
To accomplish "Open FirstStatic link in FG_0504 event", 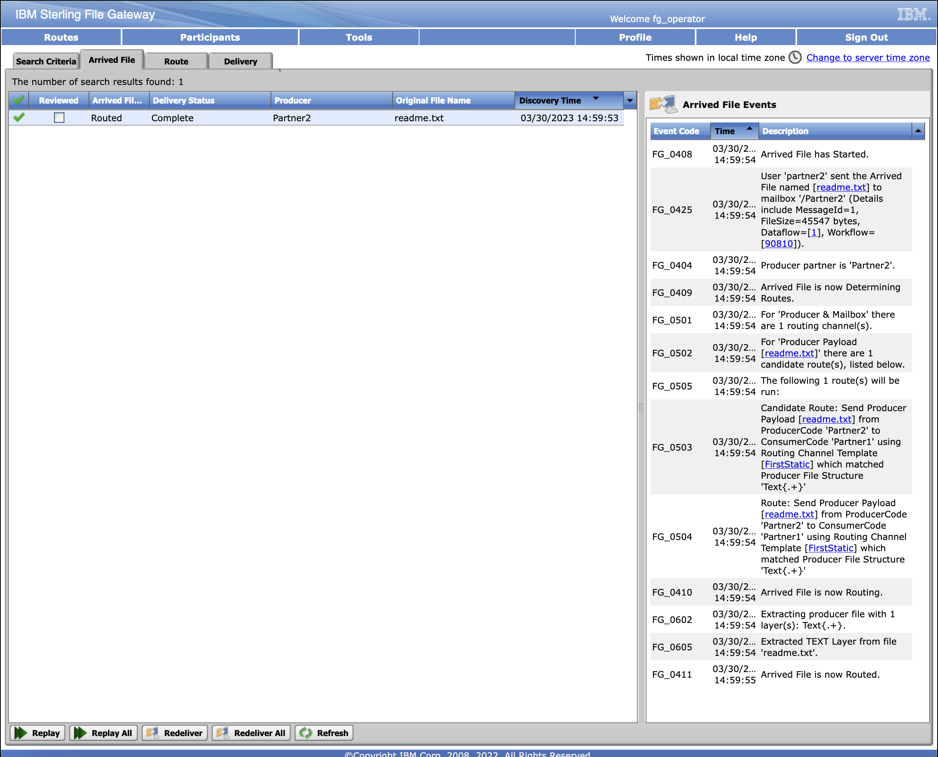I will coord(831,548).
